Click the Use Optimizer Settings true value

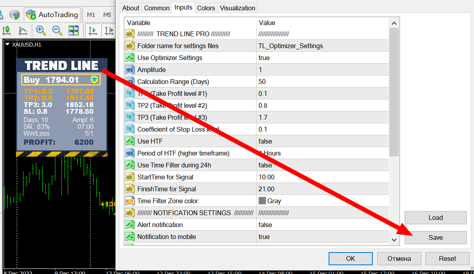click(322, 58)
